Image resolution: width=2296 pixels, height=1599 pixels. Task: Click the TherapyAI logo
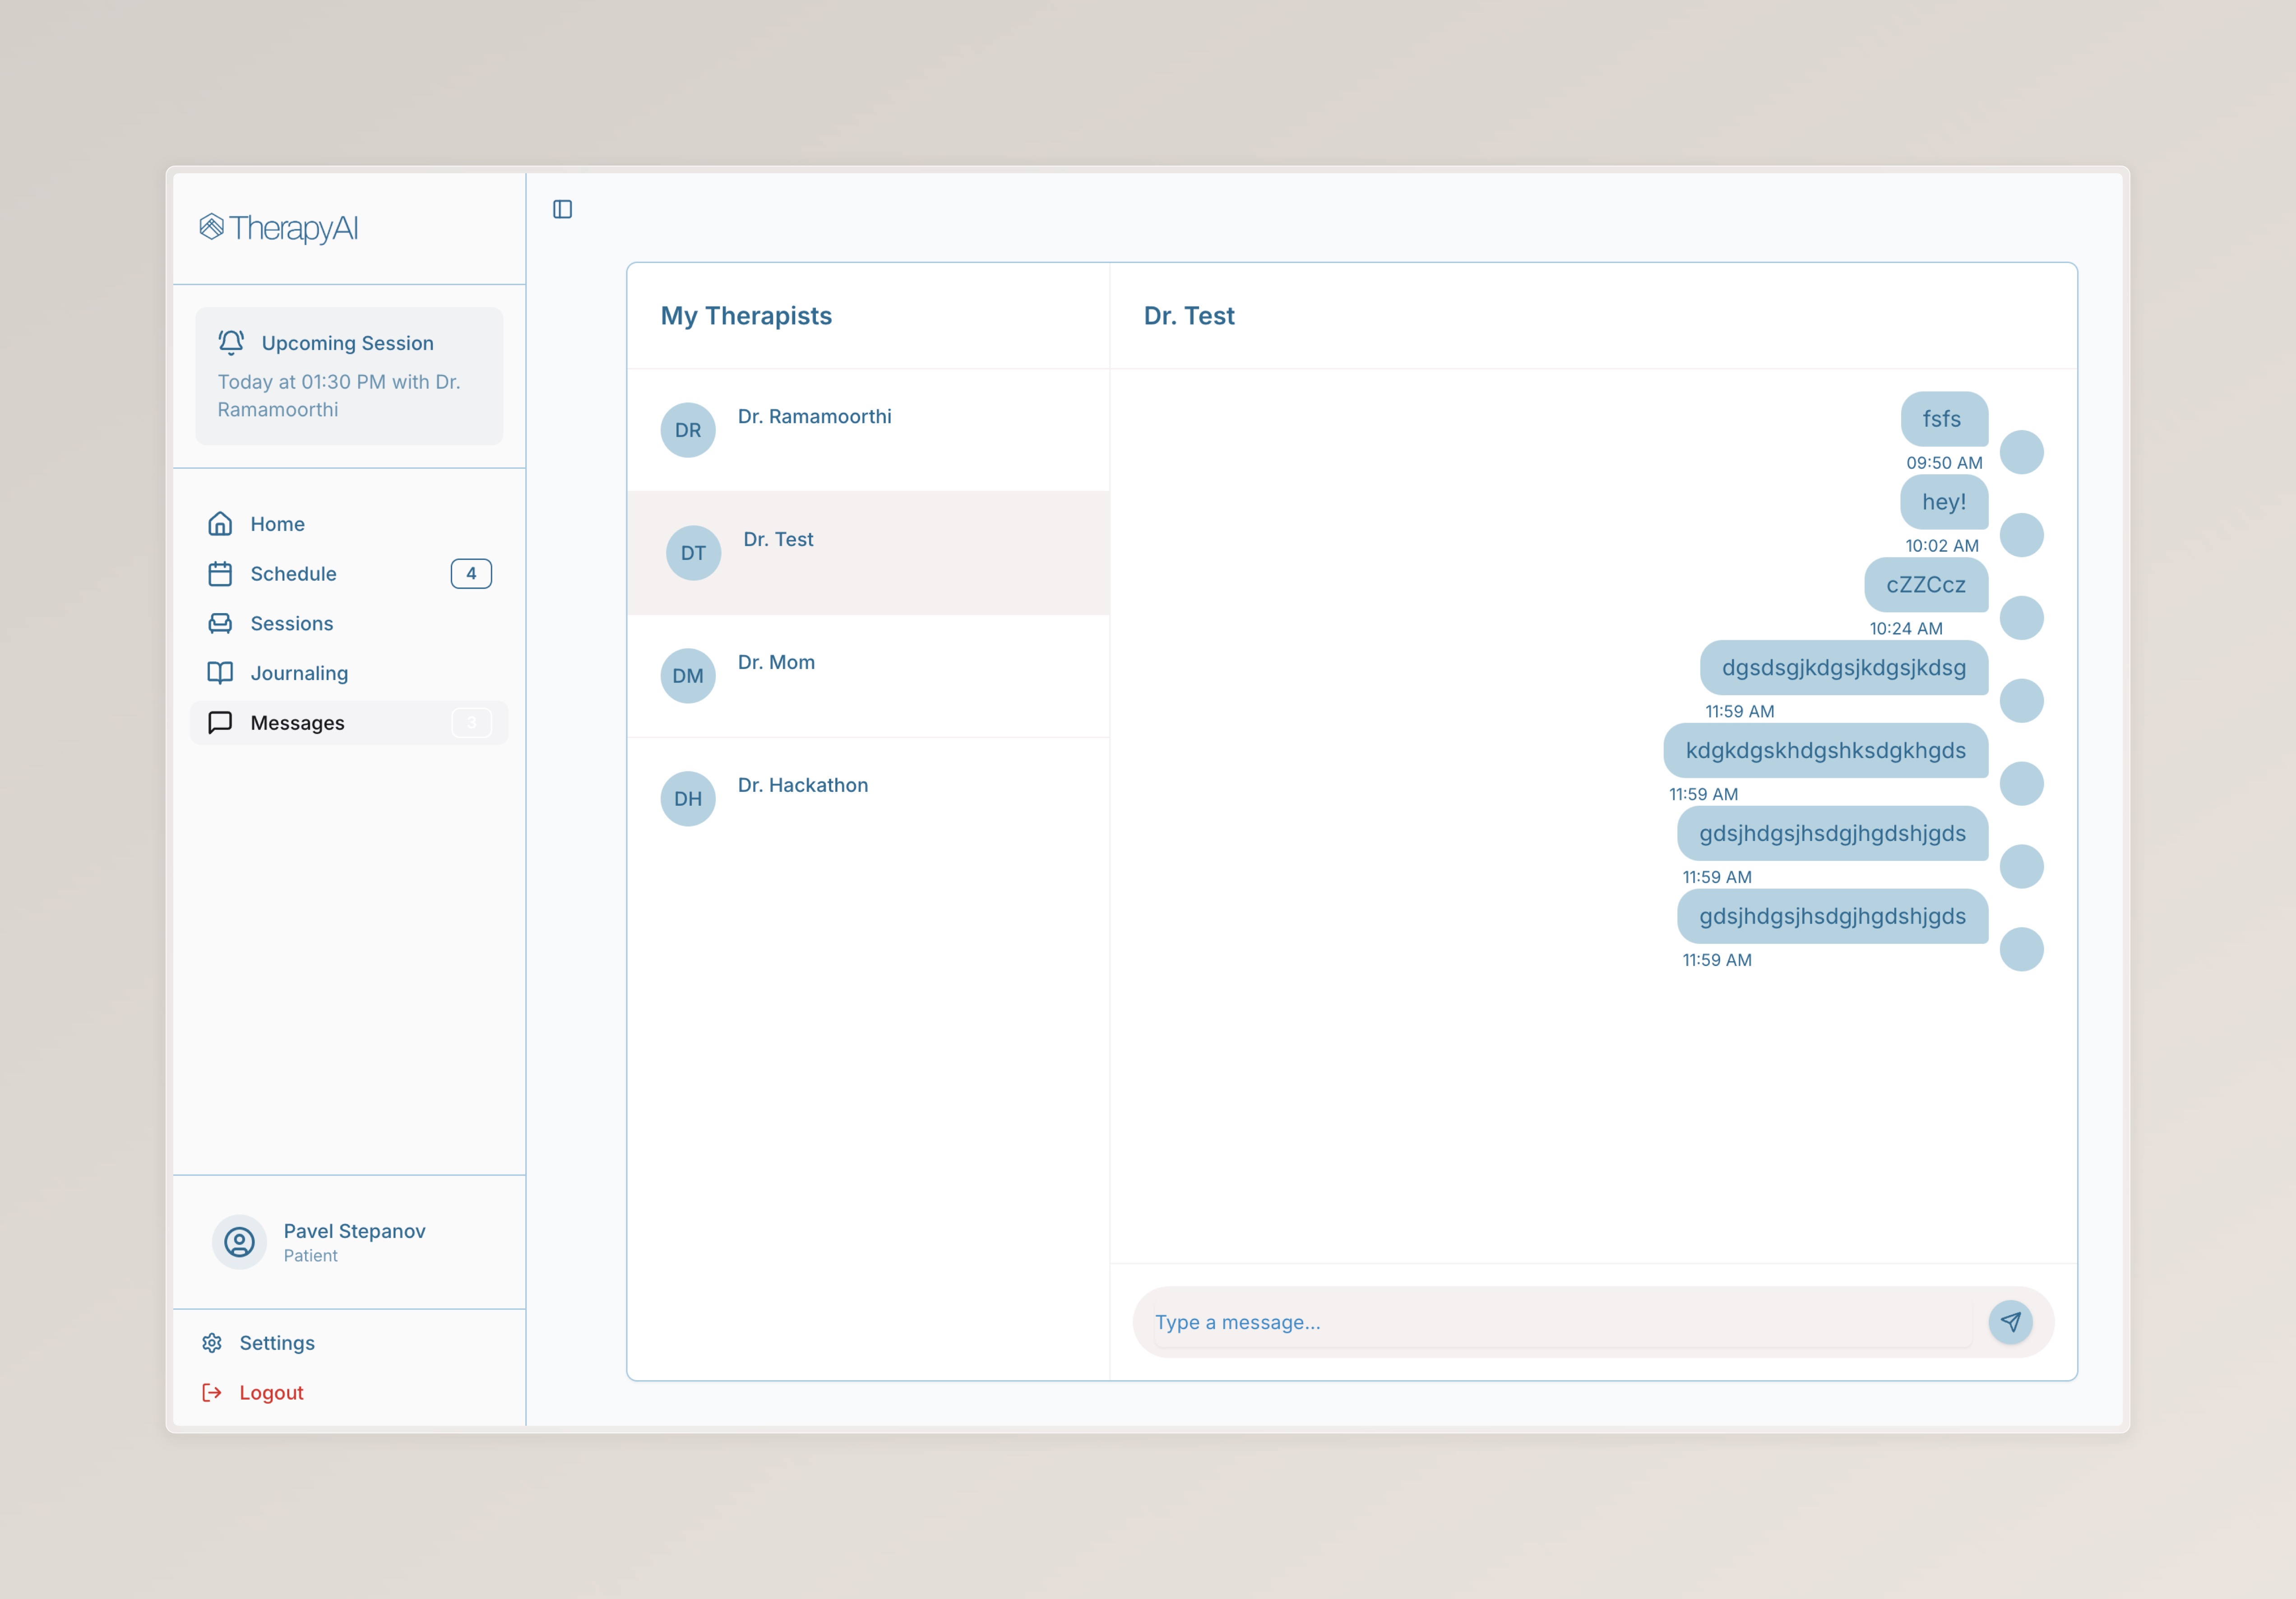point(279,228)
